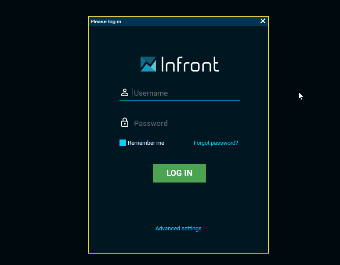Open the Forgot password? link

216,143
